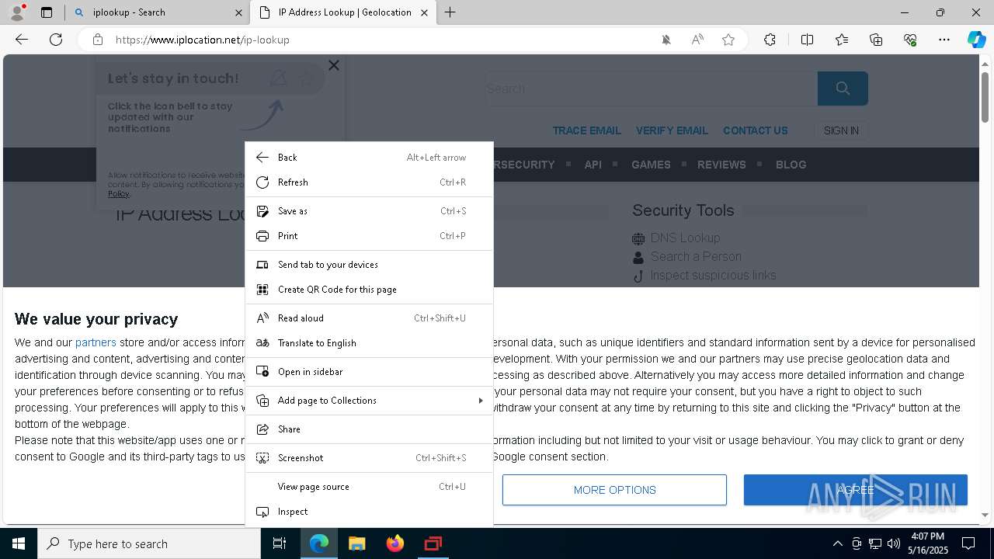Screen dimensions: 994x559
Task: Click the taskbar search box
Action: pyautogui.click(x=149, y=543)
